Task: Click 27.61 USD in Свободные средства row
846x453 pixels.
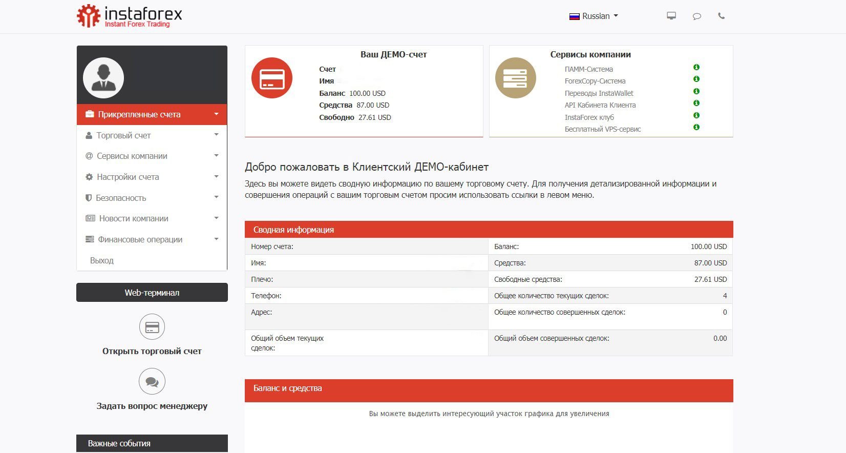Action: (711, 279)
